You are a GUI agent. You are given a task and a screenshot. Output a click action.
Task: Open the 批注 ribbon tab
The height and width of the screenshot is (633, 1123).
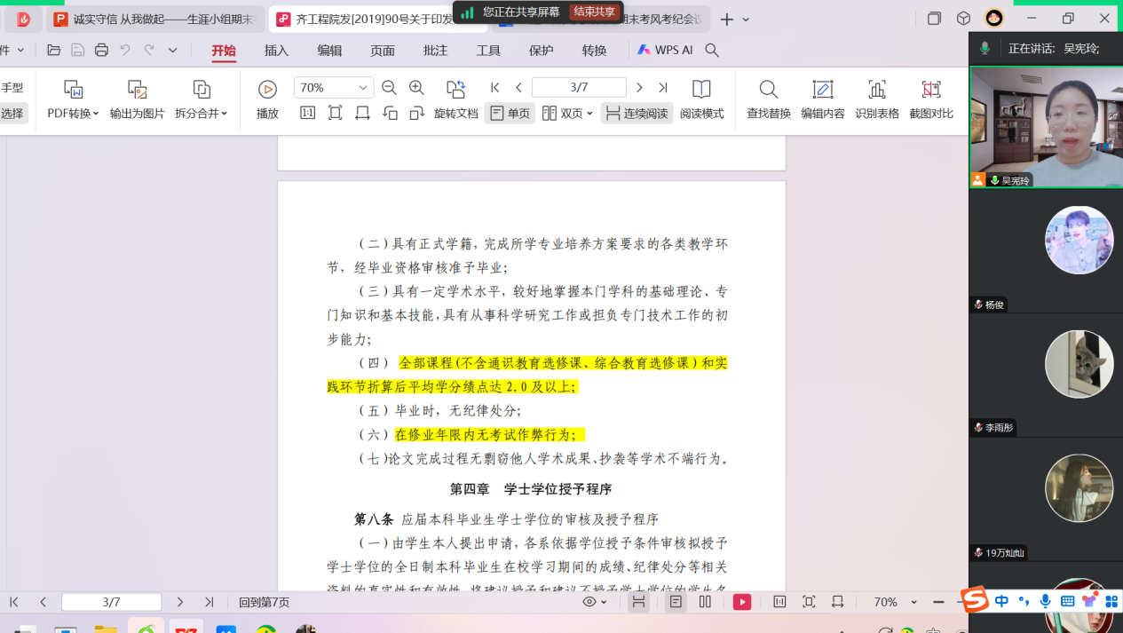tap(435, 51)
